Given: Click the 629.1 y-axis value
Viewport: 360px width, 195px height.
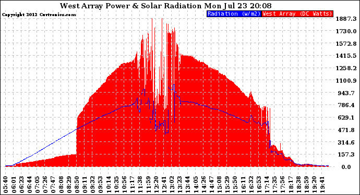Looking at the screenshot, I should tap(347, 118).
